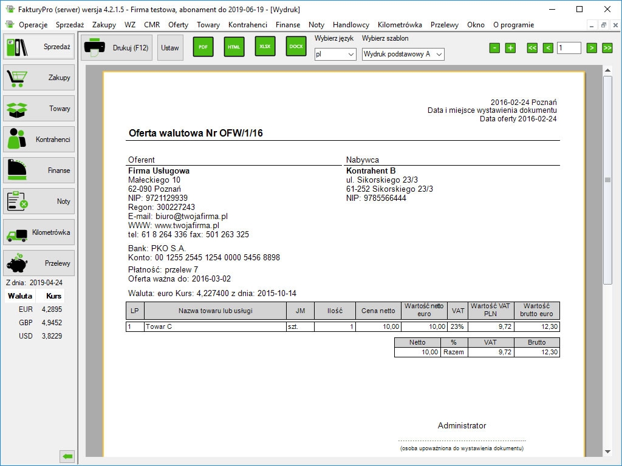Collapse sidebar with the green arrow
Screen dimensions: 622x466
67,456
